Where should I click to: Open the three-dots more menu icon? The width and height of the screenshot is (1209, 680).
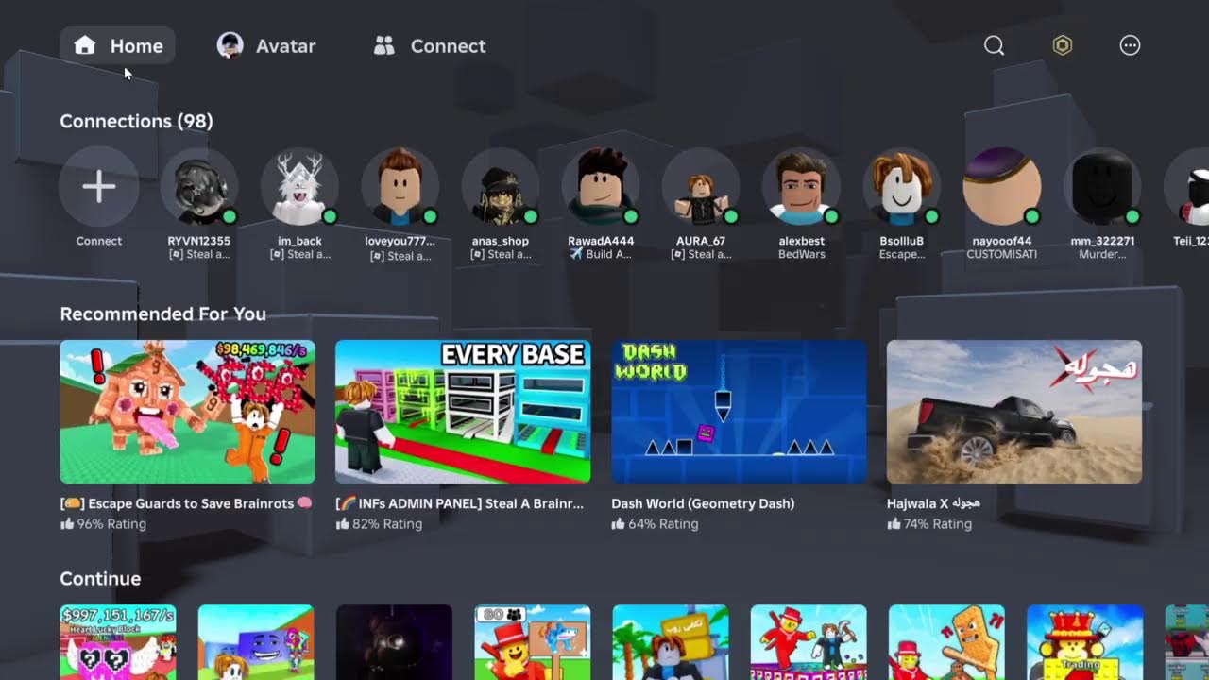coord(1130,45)
